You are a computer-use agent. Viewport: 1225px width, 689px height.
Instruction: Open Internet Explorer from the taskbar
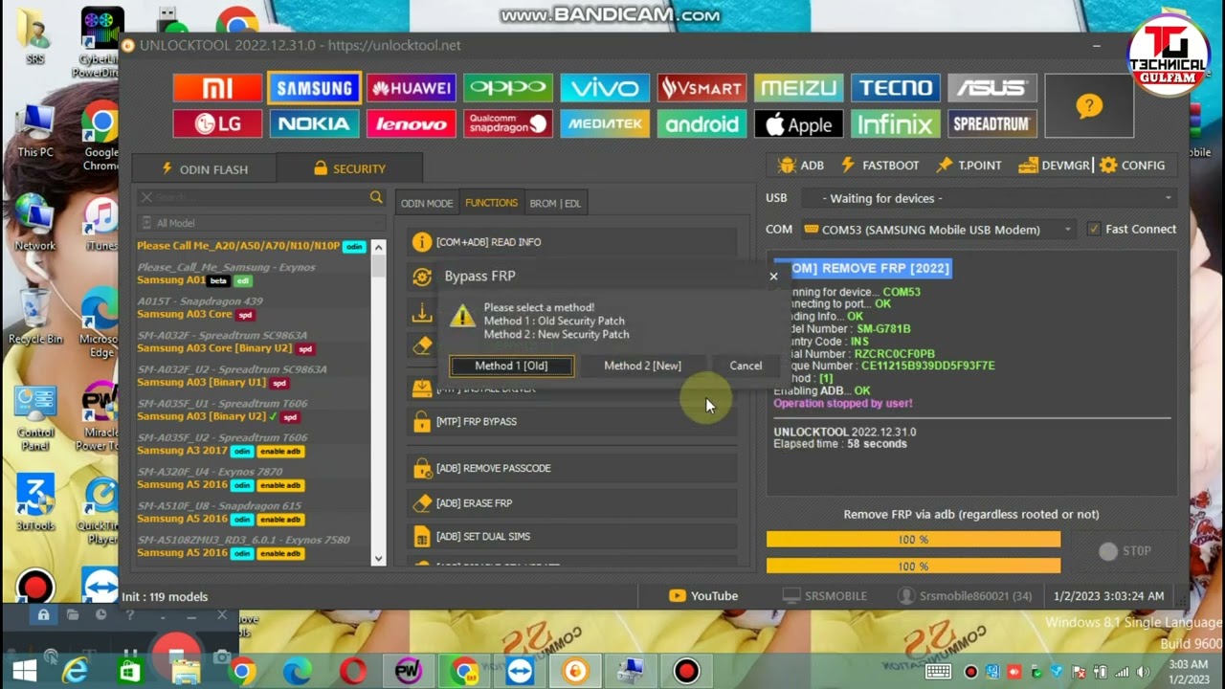(74, 672)
